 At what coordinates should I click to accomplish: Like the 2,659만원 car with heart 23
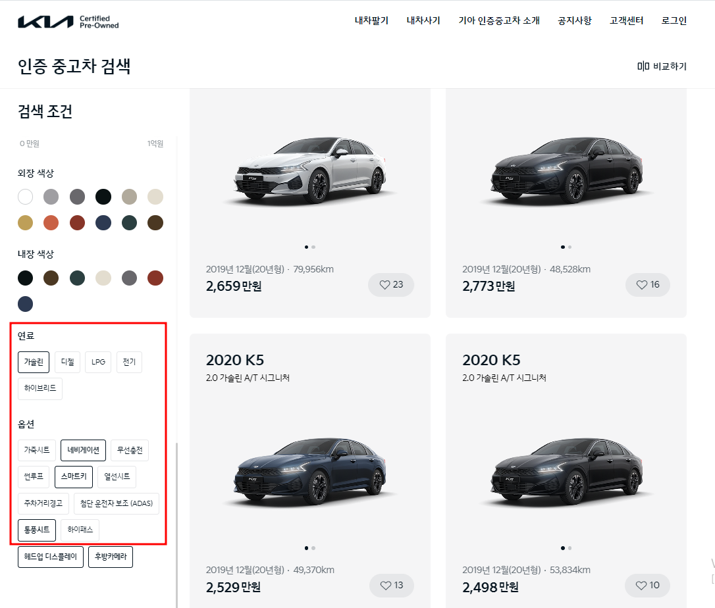pos(391,285)
